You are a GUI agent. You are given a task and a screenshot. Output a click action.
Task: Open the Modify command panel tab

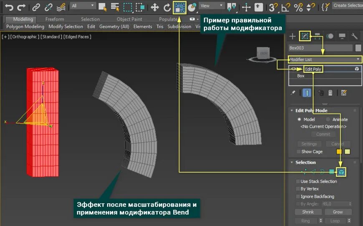(305, 36)
